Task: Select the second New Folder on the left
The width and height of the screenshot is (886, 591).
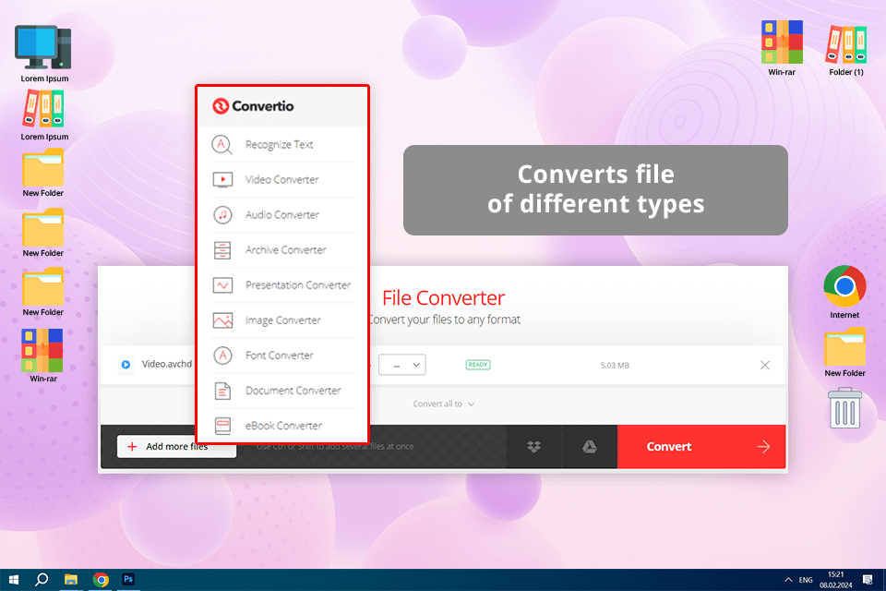Action: pyautogui.click(x=43, y=233)
